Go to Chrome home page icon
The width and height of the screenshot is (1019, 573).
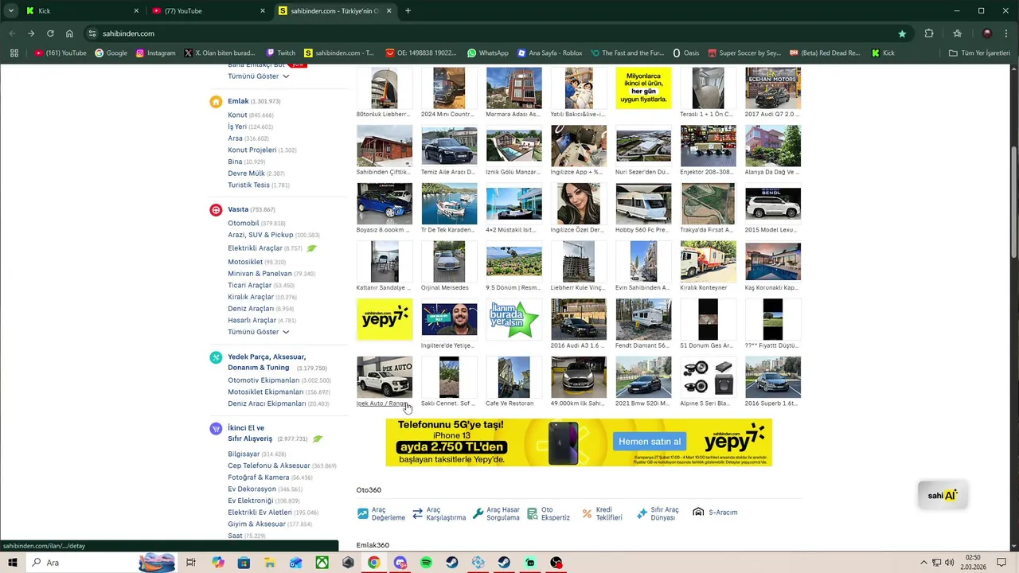click(x=69, y=33)
